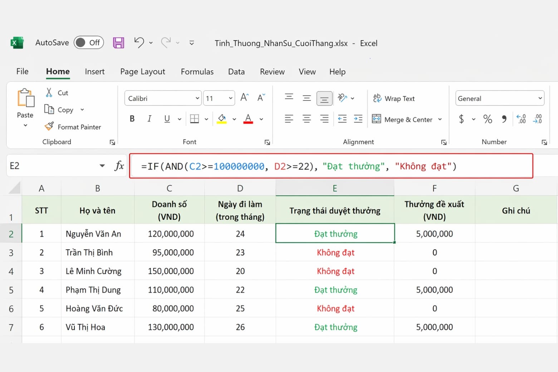Open Customize Quick Access Toolbar arrow

192,43
